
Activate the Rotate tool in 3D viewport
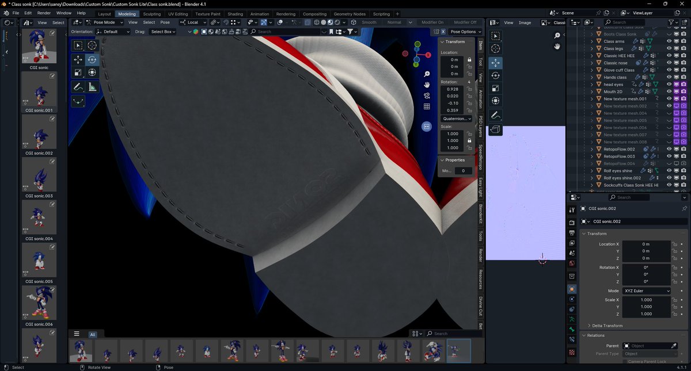point(92,59)
